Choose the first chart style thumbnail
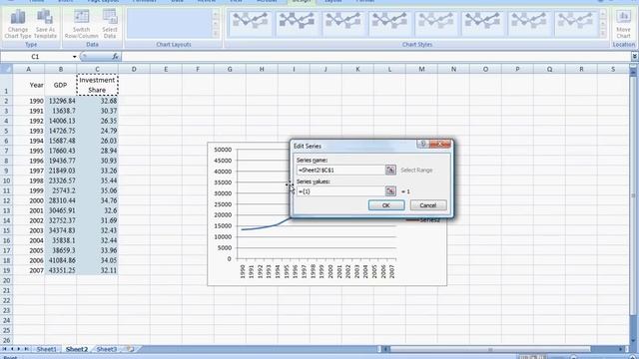This screenshot has width=639, height=359. (251, 24)
